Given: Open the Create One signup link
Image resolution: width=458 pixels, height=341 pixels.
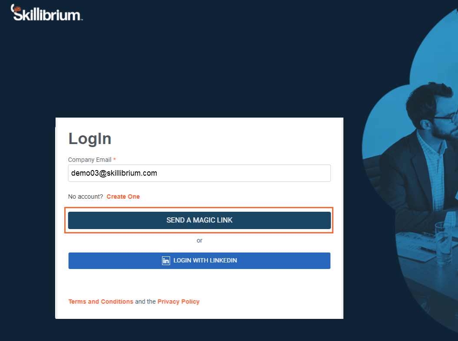Looking at the screenshot, I should pos(123,197).
